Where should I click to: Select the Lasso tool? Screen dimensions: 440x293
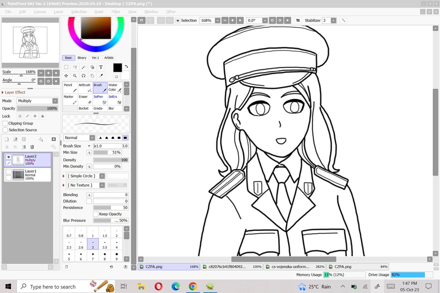(x=75, y=67)
